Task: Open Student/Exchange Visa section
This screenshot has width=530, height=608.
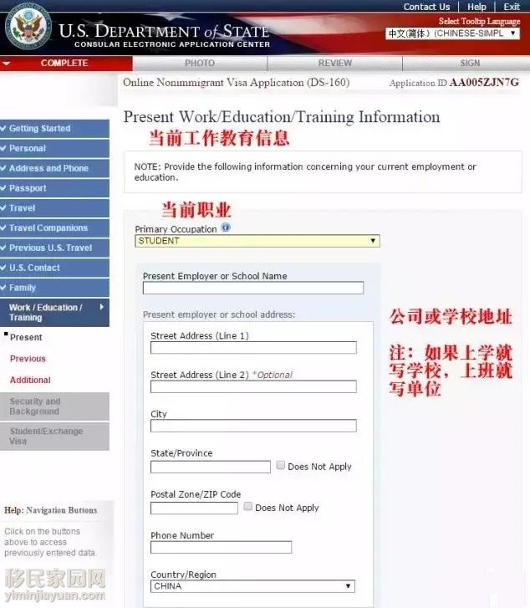Action: tap(54, 437)
